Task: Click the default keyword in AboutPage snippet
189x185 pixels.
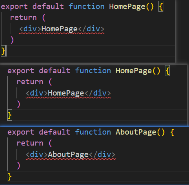Action: pos(55,132)
